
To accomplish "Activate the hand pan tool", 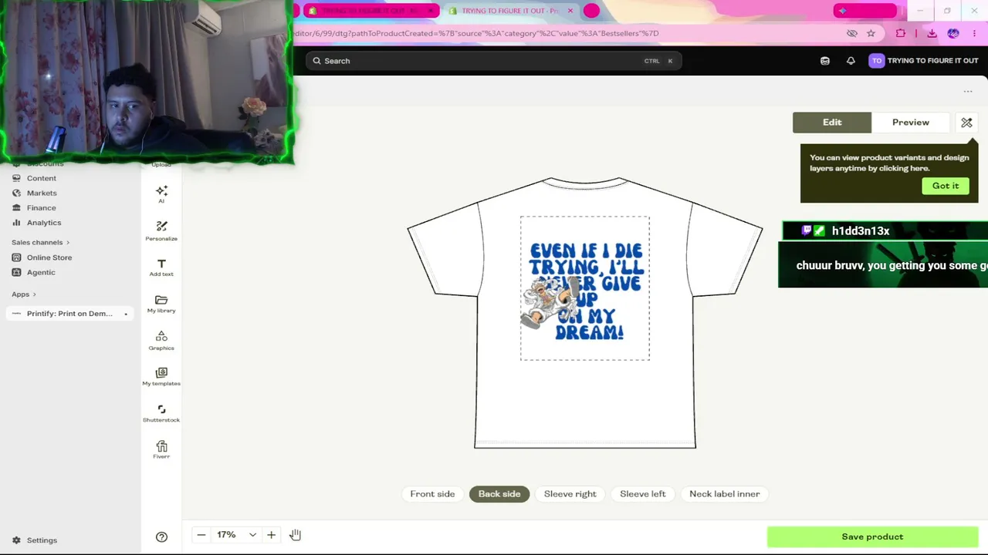I will [x=295, y=535].
